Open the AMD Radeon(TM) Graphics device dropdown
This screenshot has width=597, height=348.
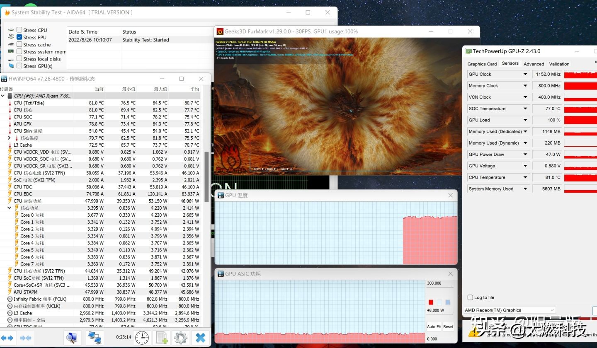[552, 310]
